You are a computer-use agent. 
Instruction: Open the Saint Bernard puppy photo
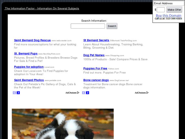[x=63, y=124]
